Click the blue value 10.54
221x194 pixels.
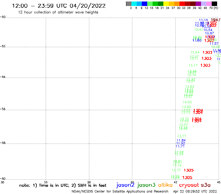click(208, 30)
